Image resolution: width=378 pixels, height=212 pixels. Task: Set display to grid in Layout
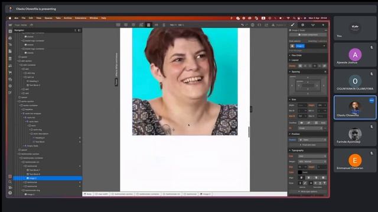[310, 66]
